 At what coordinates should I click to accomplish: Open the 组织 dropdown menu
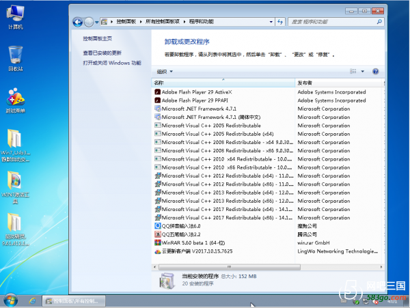[x=165, y=72]
